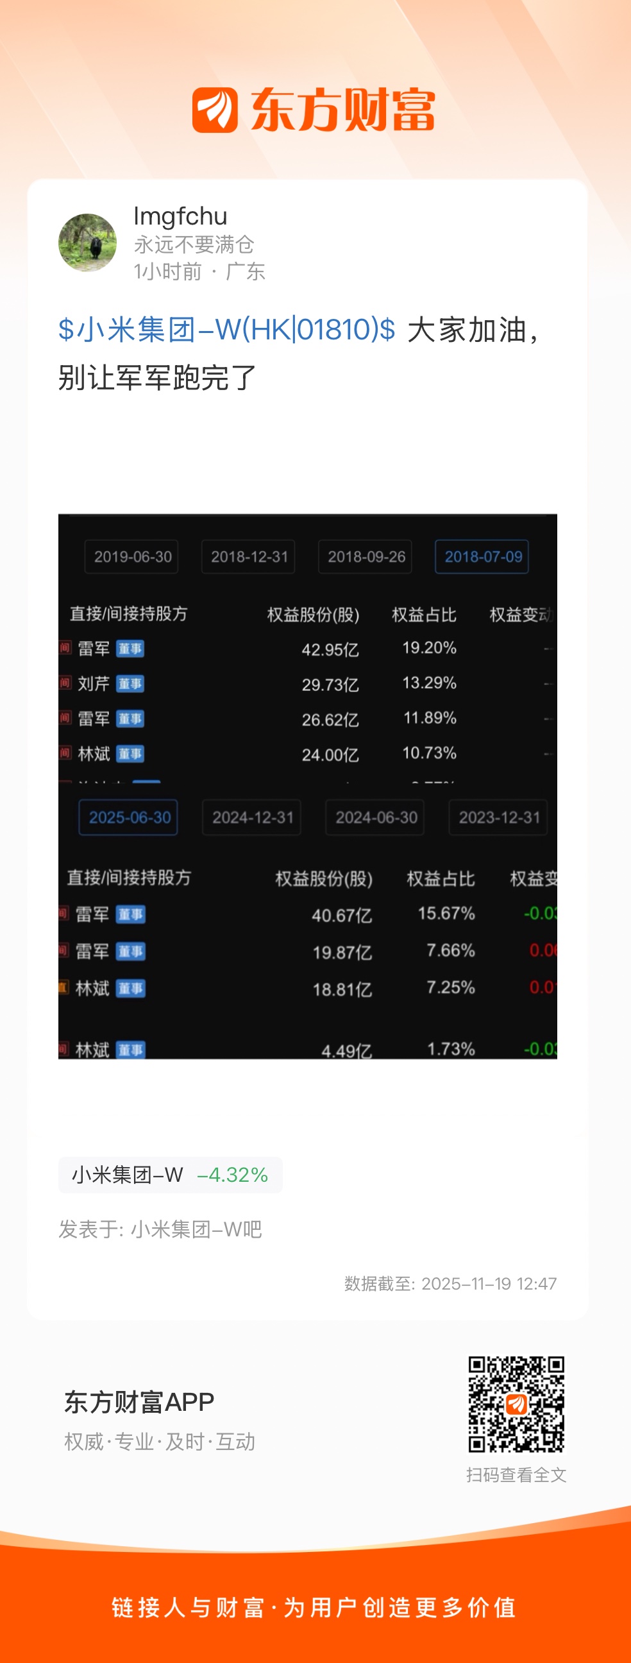Screen dimensions: 631x1663
Task: Select the 2024-06-30 date tab
Action: tap(375, 817)
